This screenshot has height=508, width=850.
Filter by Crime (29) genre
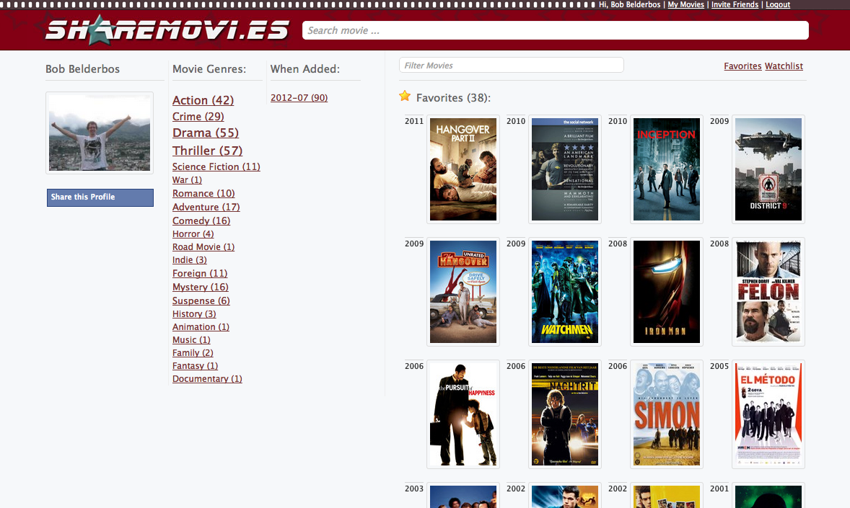pyautogui.click(x=198, y=117)
